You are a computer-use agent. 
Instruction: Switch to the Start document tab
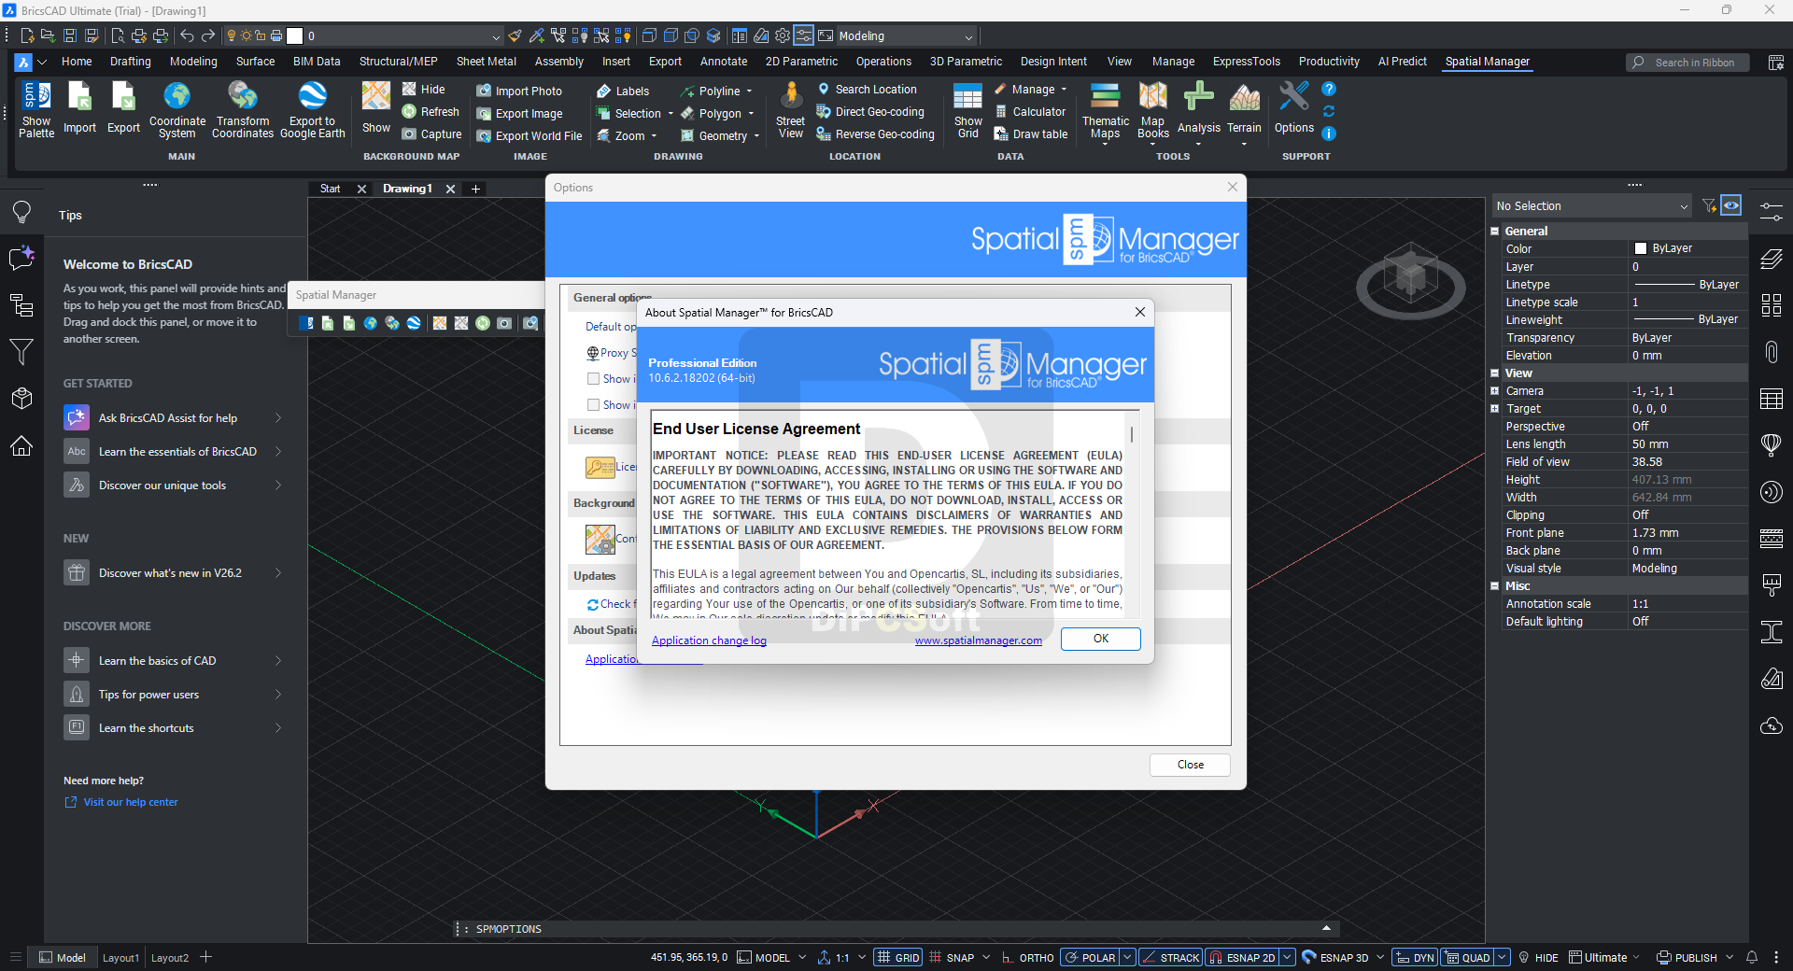pos(331,189)
